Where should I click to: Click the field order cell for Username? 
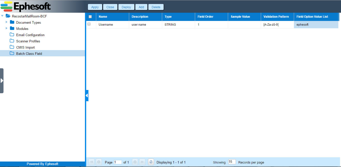211,25
